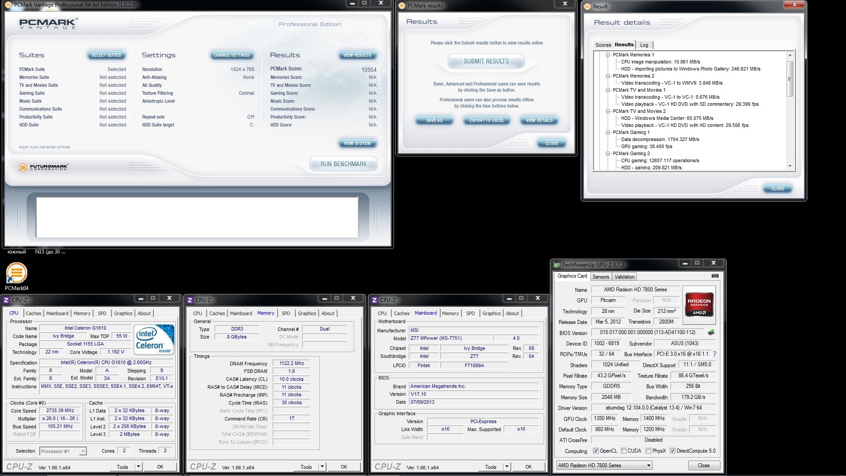The height and width of the screenshot is (476, 846).
Task: Click the white text box below PCMark Vantage
Action: coord(197,217)
